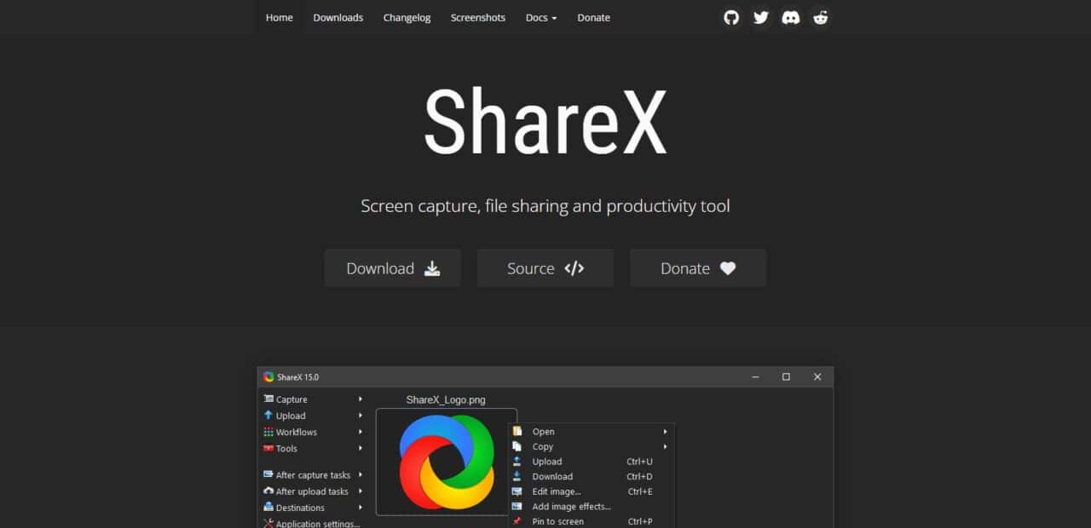Maximize the ShareX 15.0 window
Screen dimensions: 1091x528
(786, 376)
